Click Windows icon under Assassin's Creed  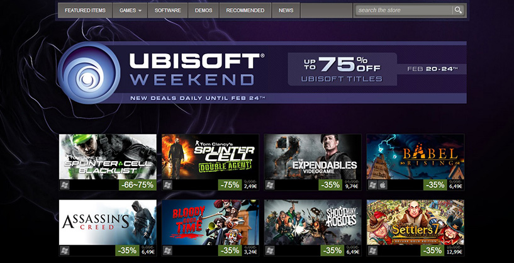click(64, 251)
